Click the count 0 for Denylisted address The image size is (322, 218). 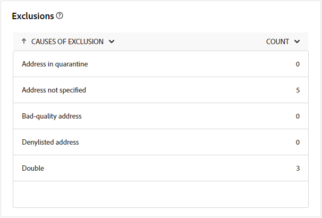298,142
